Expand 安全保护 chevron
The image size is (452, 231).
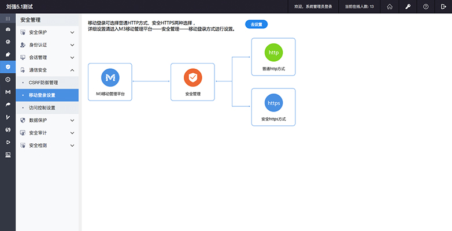72,32
